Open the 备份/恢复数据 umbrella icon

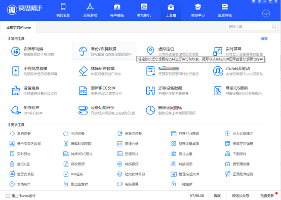[x=83, y=51]
